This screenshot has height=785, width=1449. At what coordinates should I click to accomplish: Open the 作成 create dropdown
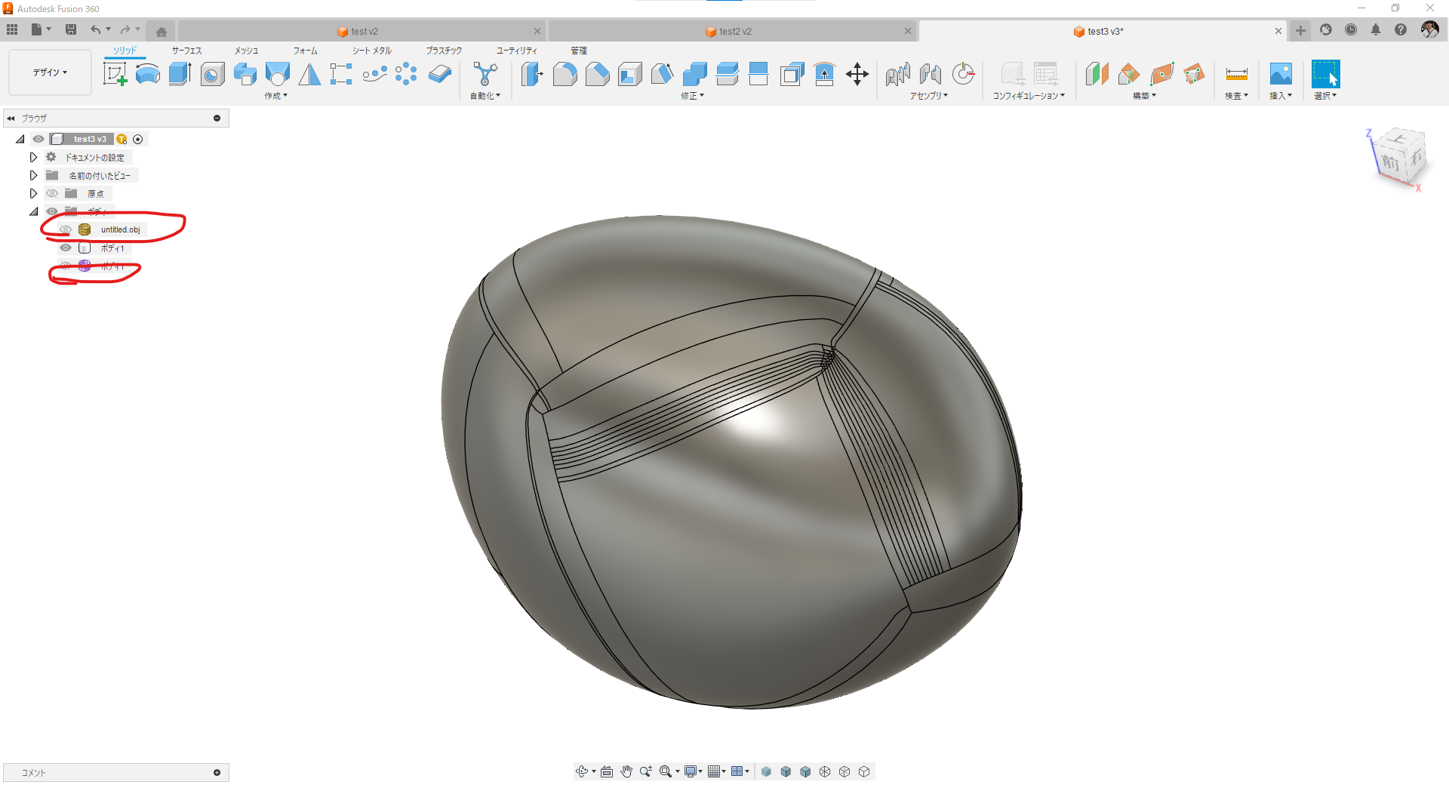tap(276, 96)
